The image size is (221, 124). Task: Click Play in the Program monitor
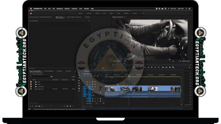pos(152,67)
